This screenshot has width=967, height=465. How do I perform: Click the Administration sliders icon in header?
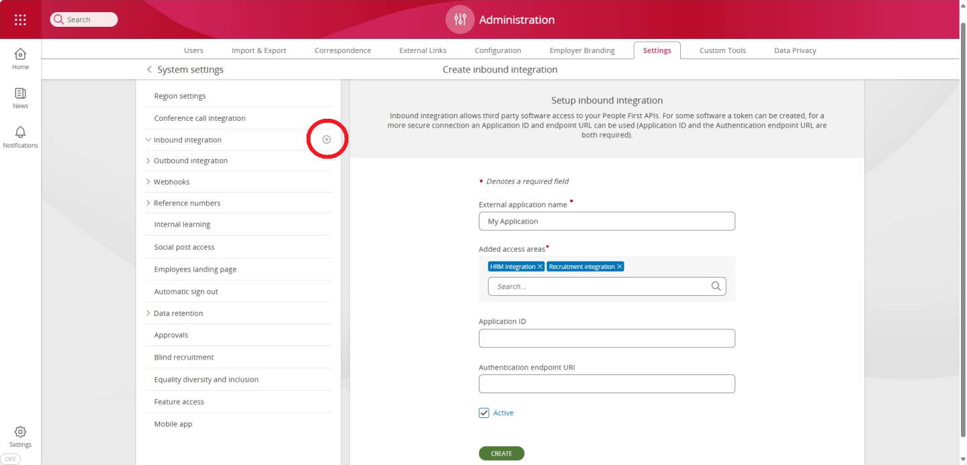459,19
